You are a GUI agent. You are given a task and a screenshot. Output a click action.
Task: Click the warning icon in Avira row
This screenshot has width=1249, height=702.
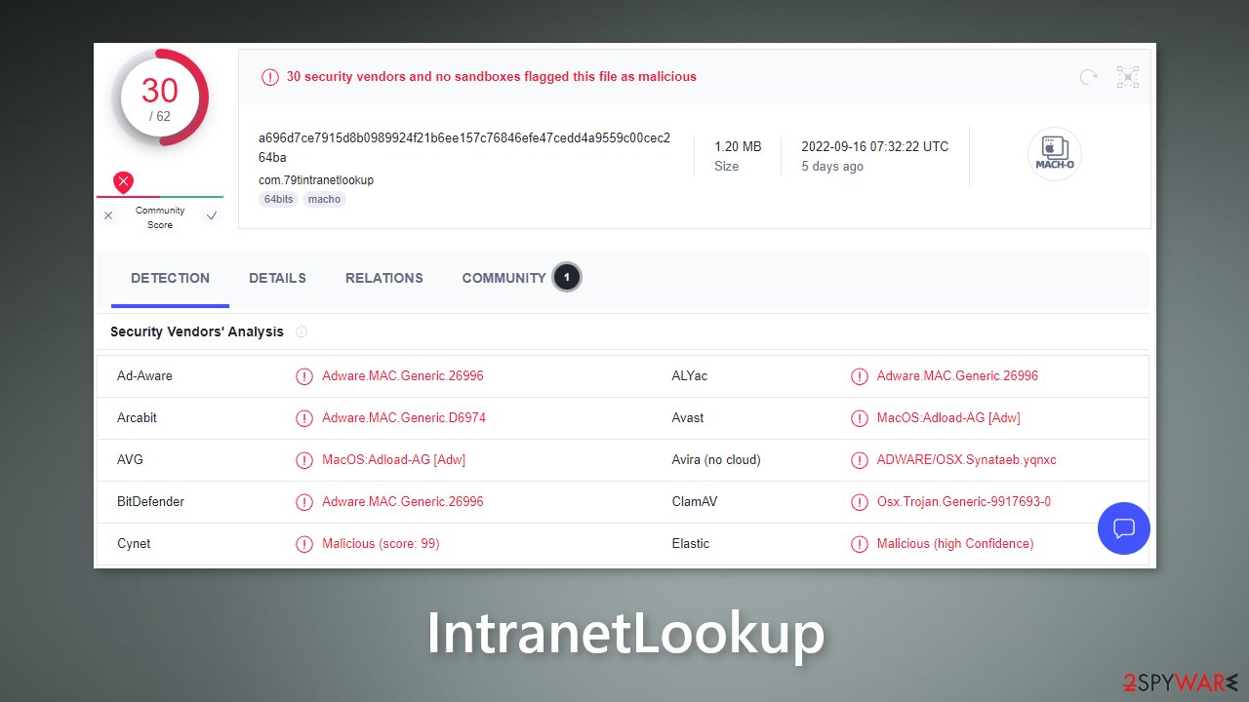(860, 460)
